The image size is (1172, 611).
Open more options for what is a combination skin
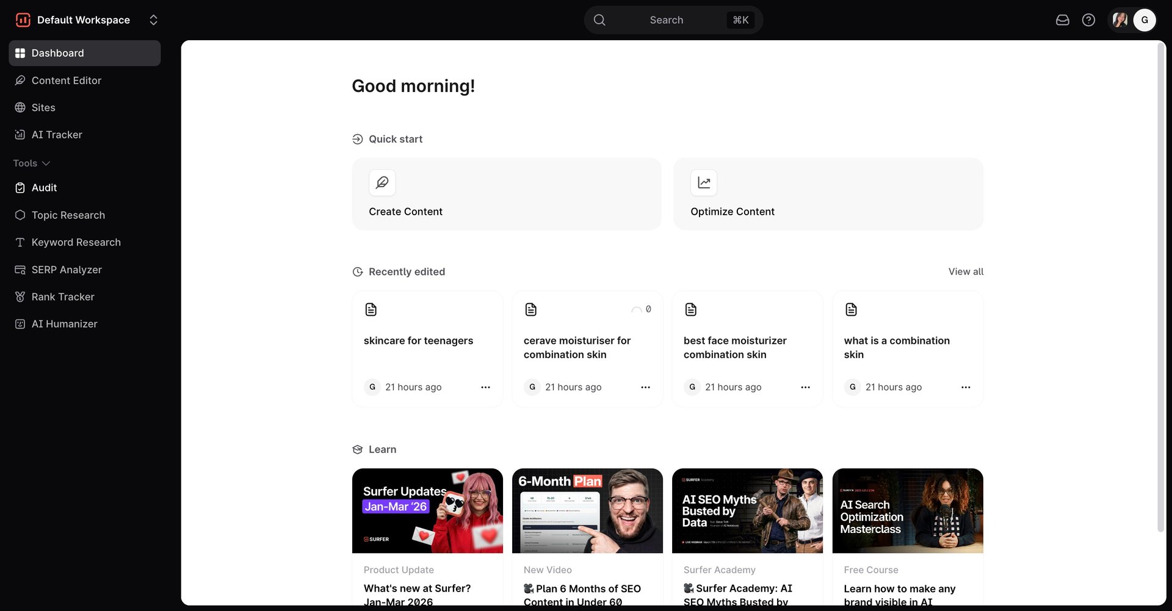click(966, 387)
